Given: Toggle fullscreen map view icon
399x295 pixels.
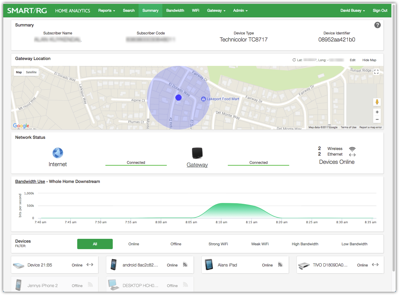Looking at the screenshot, I should pyautogui.click(x=376, y=72).
